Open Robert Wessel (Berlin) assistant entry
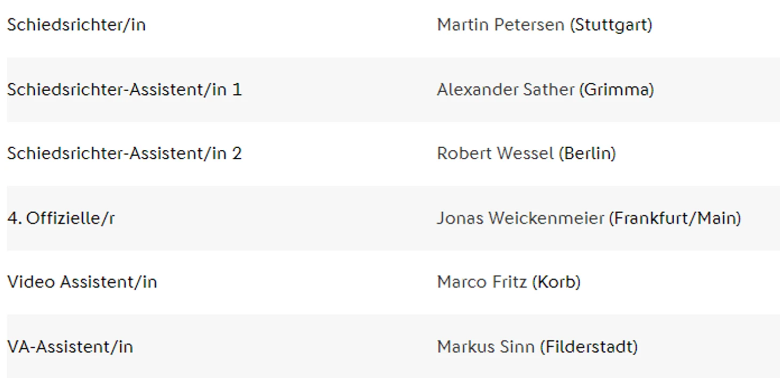 tap(526, 154)
